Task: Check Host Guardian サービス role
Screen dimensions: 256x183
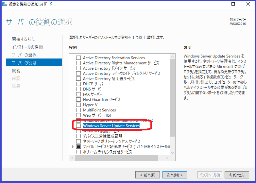Action: (x=78, y=99)
